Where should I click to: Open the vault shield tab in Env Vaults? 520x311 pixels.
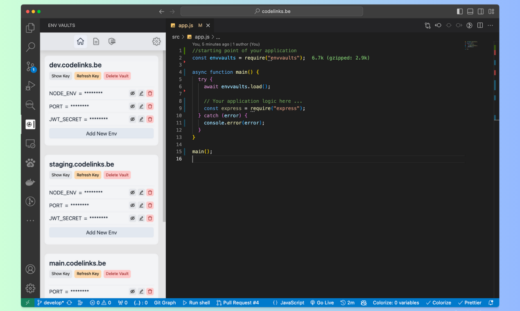[112, 41]
